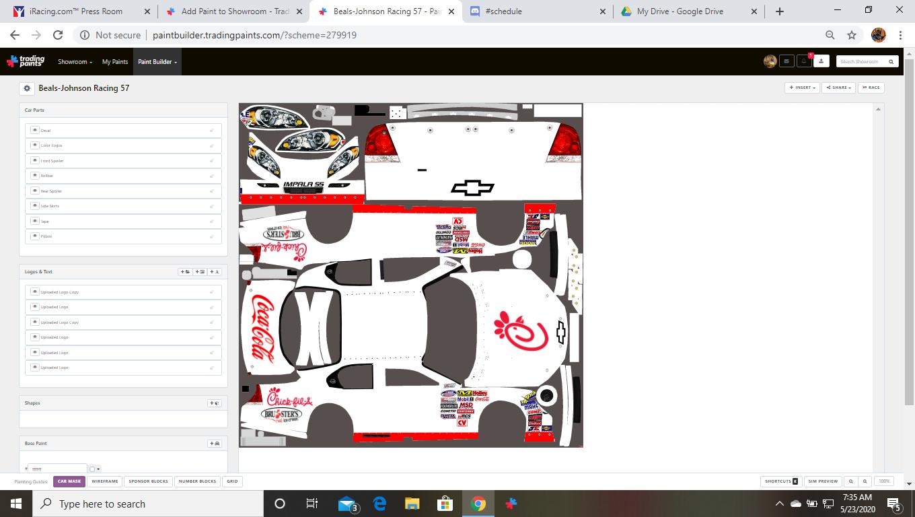
Task: Switch to the Showroom menu
Action: [x=74, y=61]
